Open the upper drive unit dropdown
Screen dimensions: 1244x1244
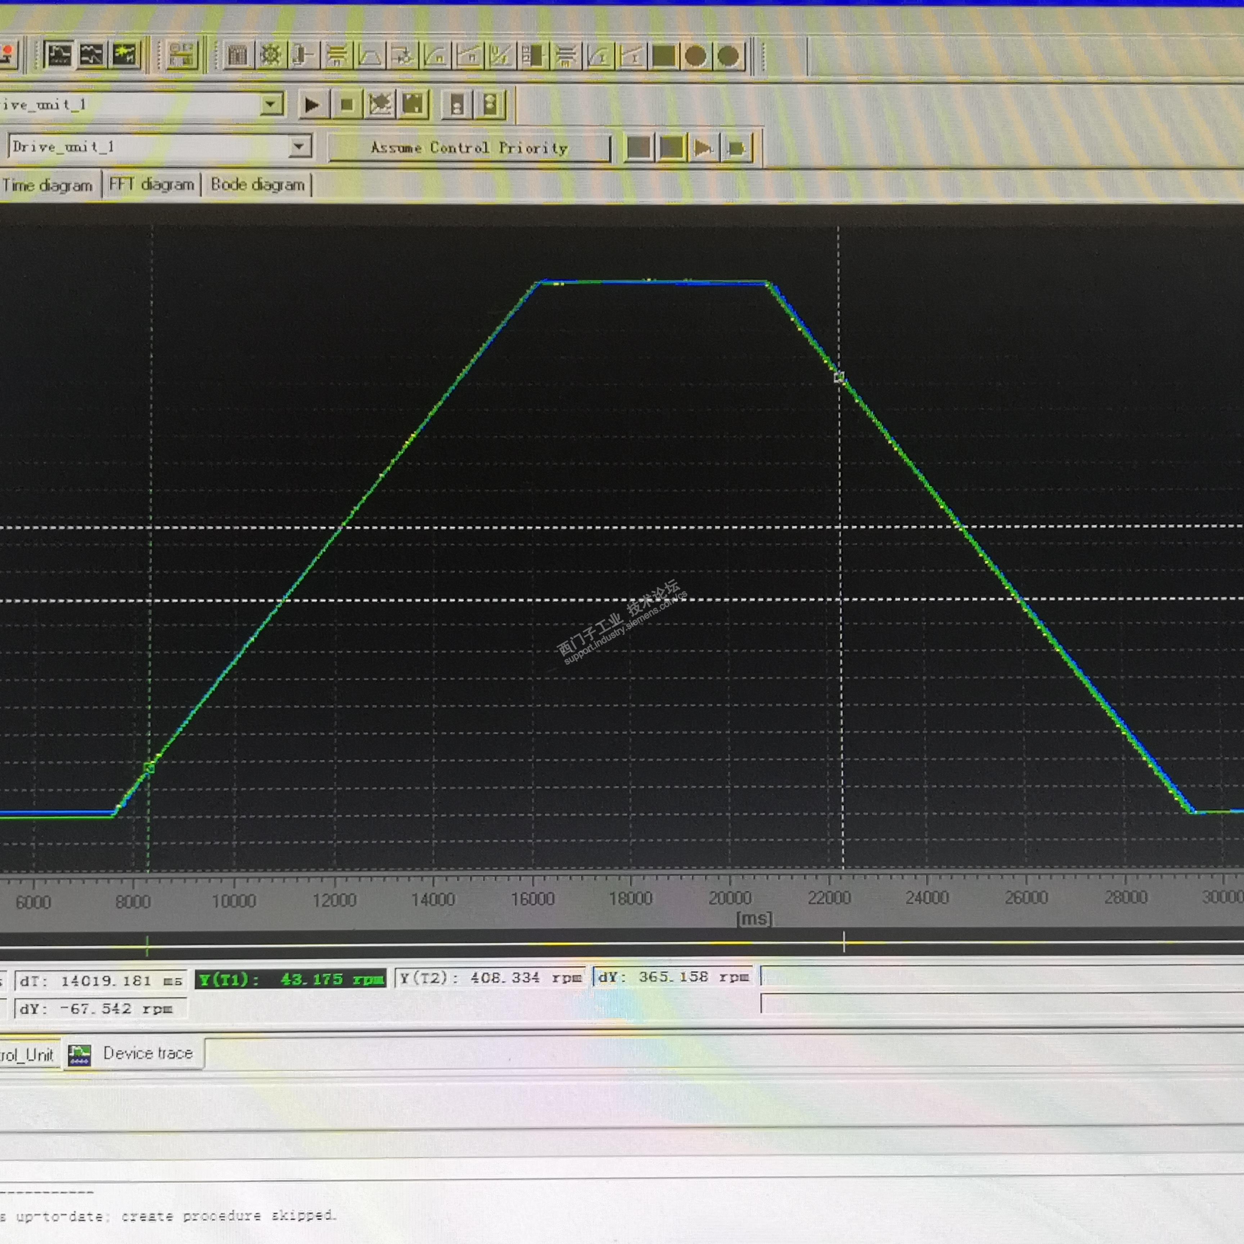(271, 104)
